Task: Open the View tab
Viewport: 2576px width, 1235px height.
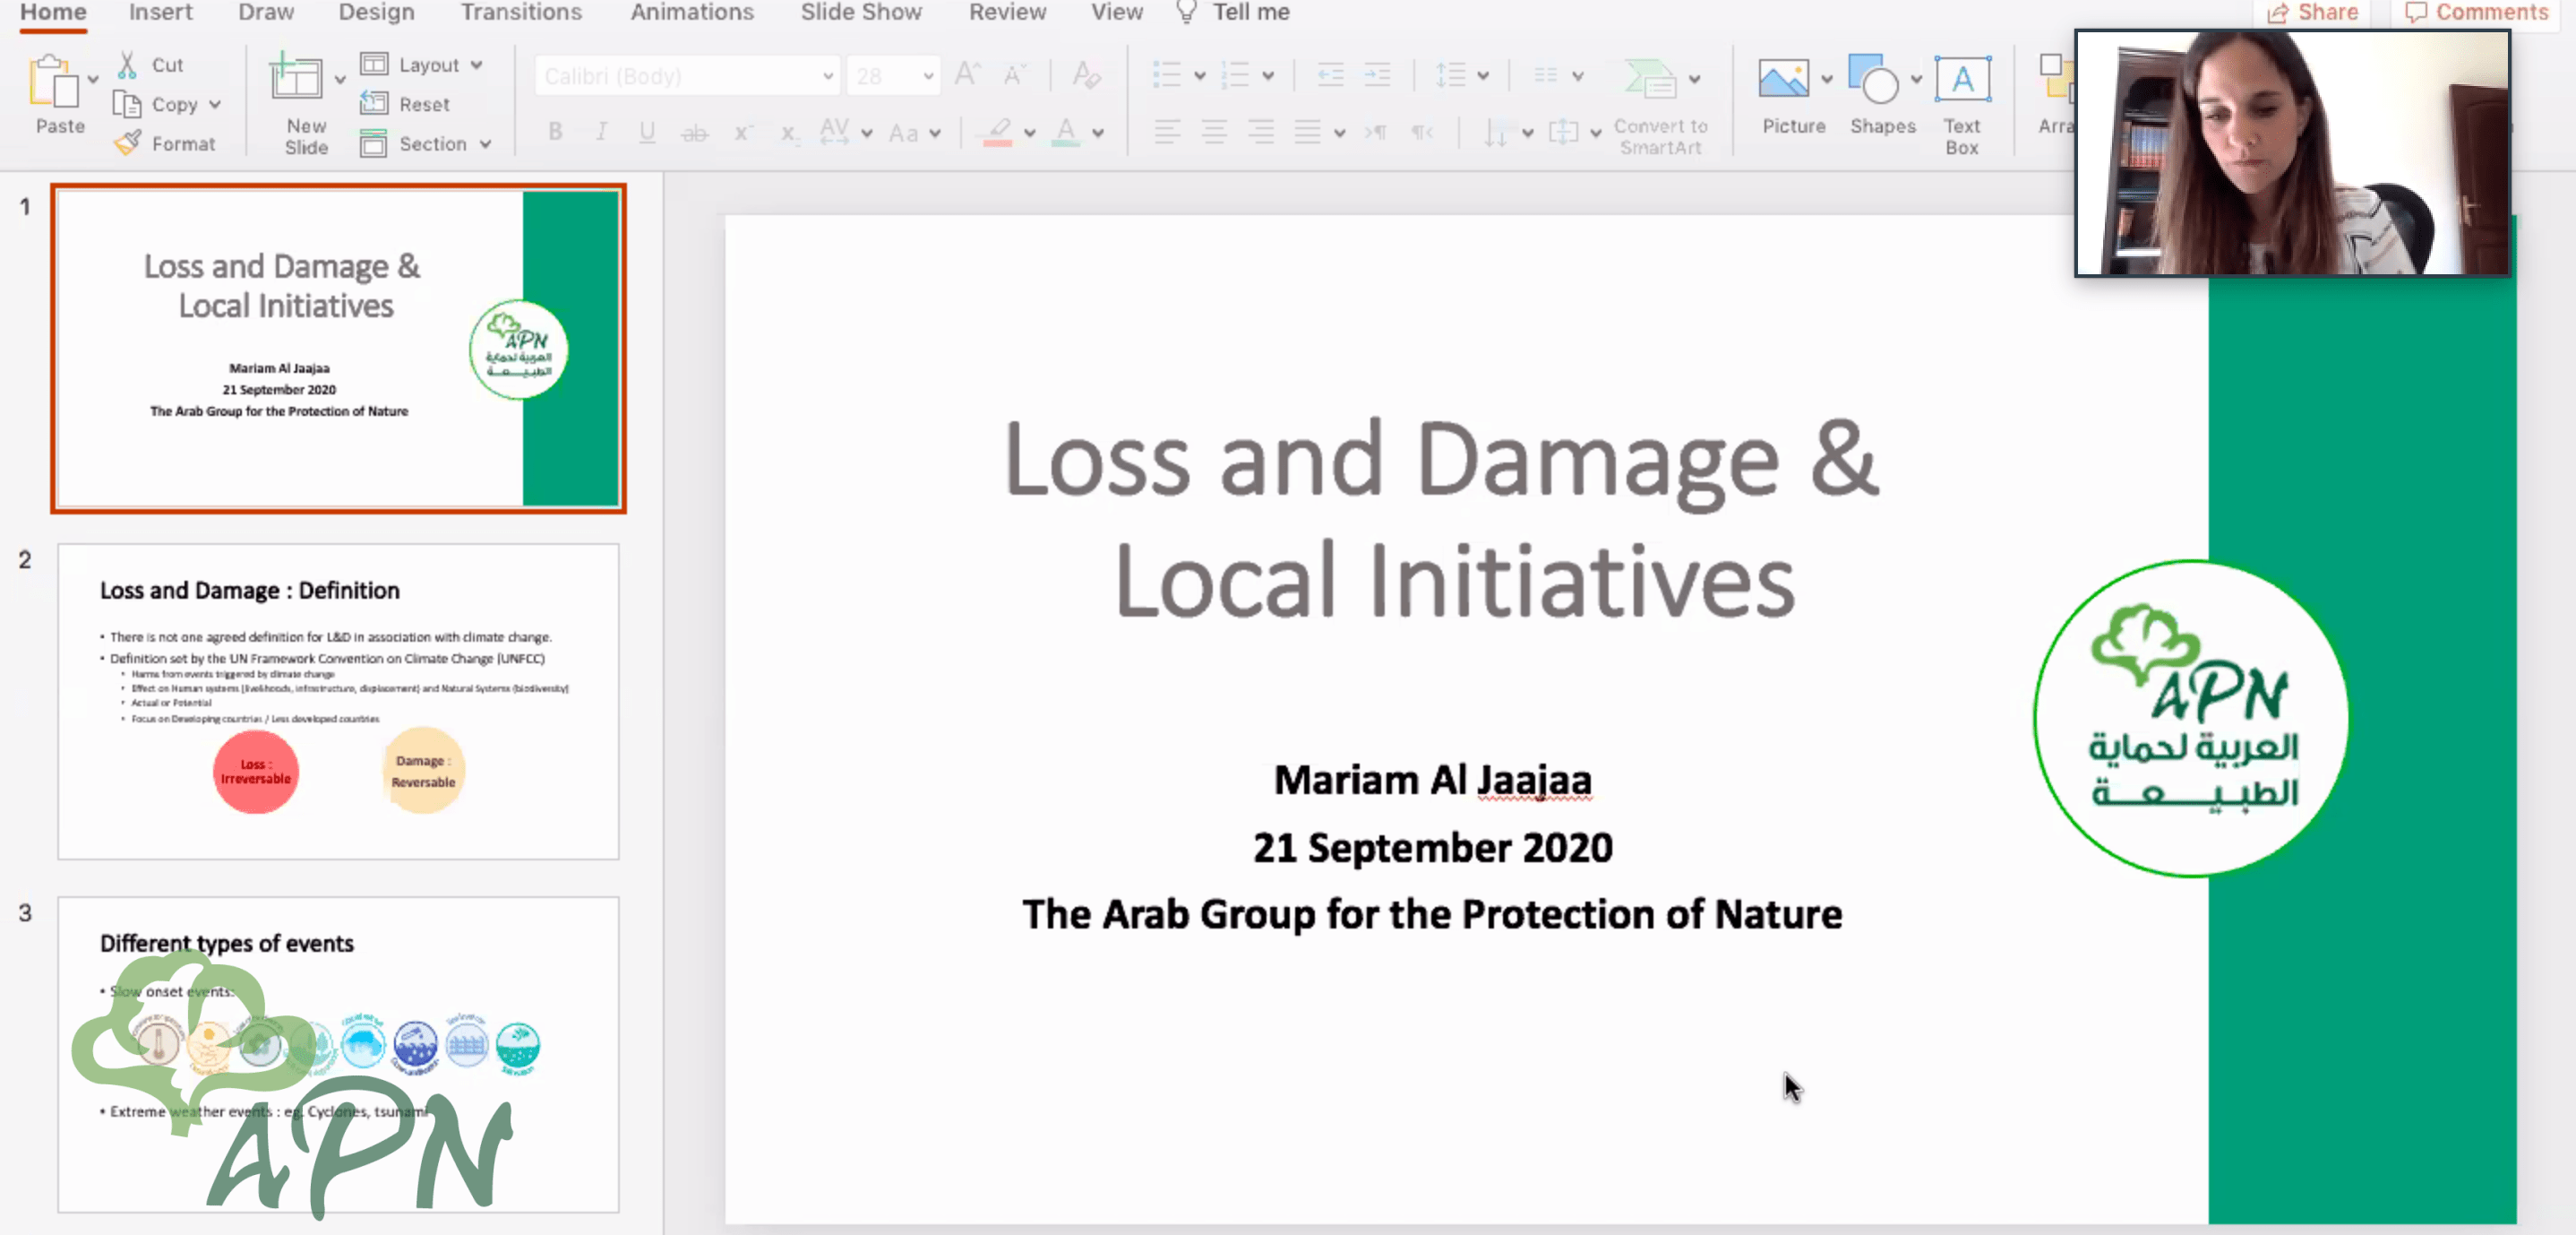Action: [1117, 12]
